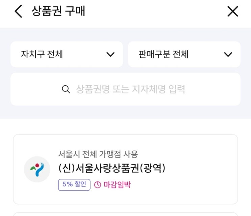Screen dimensions: 251x216
Task: Tap the 상품권 구매 page title
Action: tap(58, 12)
